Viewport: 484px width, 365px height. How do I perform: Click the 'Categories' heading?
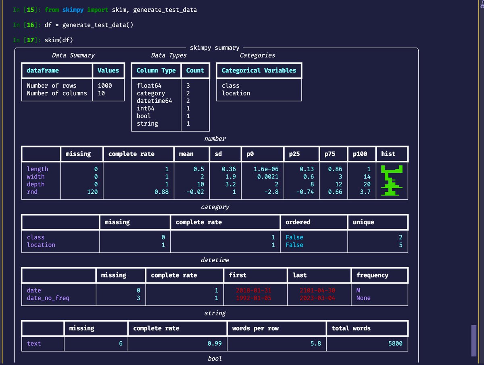pyautogui.click(x=257, y=55)
